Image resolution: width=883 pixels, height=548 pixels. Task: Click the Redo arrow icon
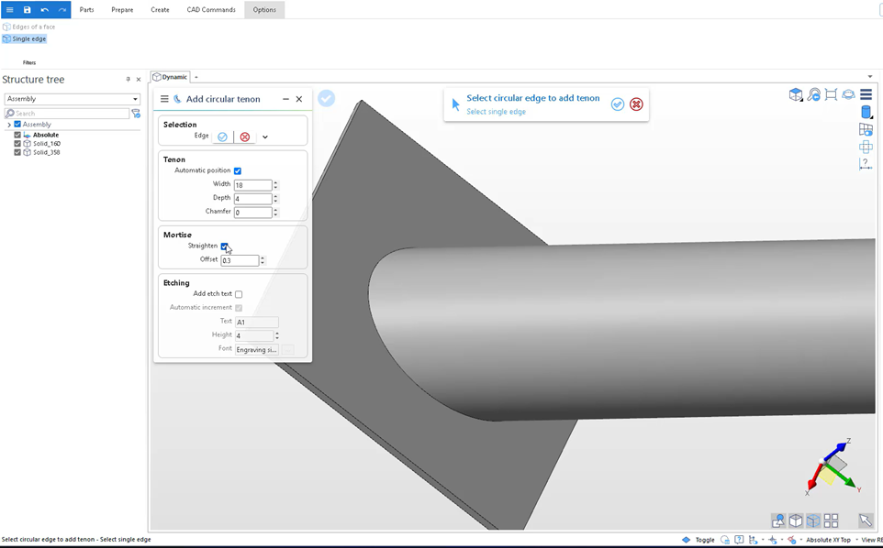point(61,9)
